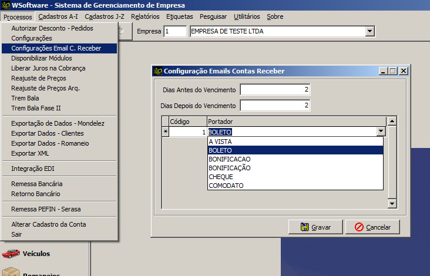Click the Dias Depois do Vencimento field
The image size is (430, 276).
275,106
